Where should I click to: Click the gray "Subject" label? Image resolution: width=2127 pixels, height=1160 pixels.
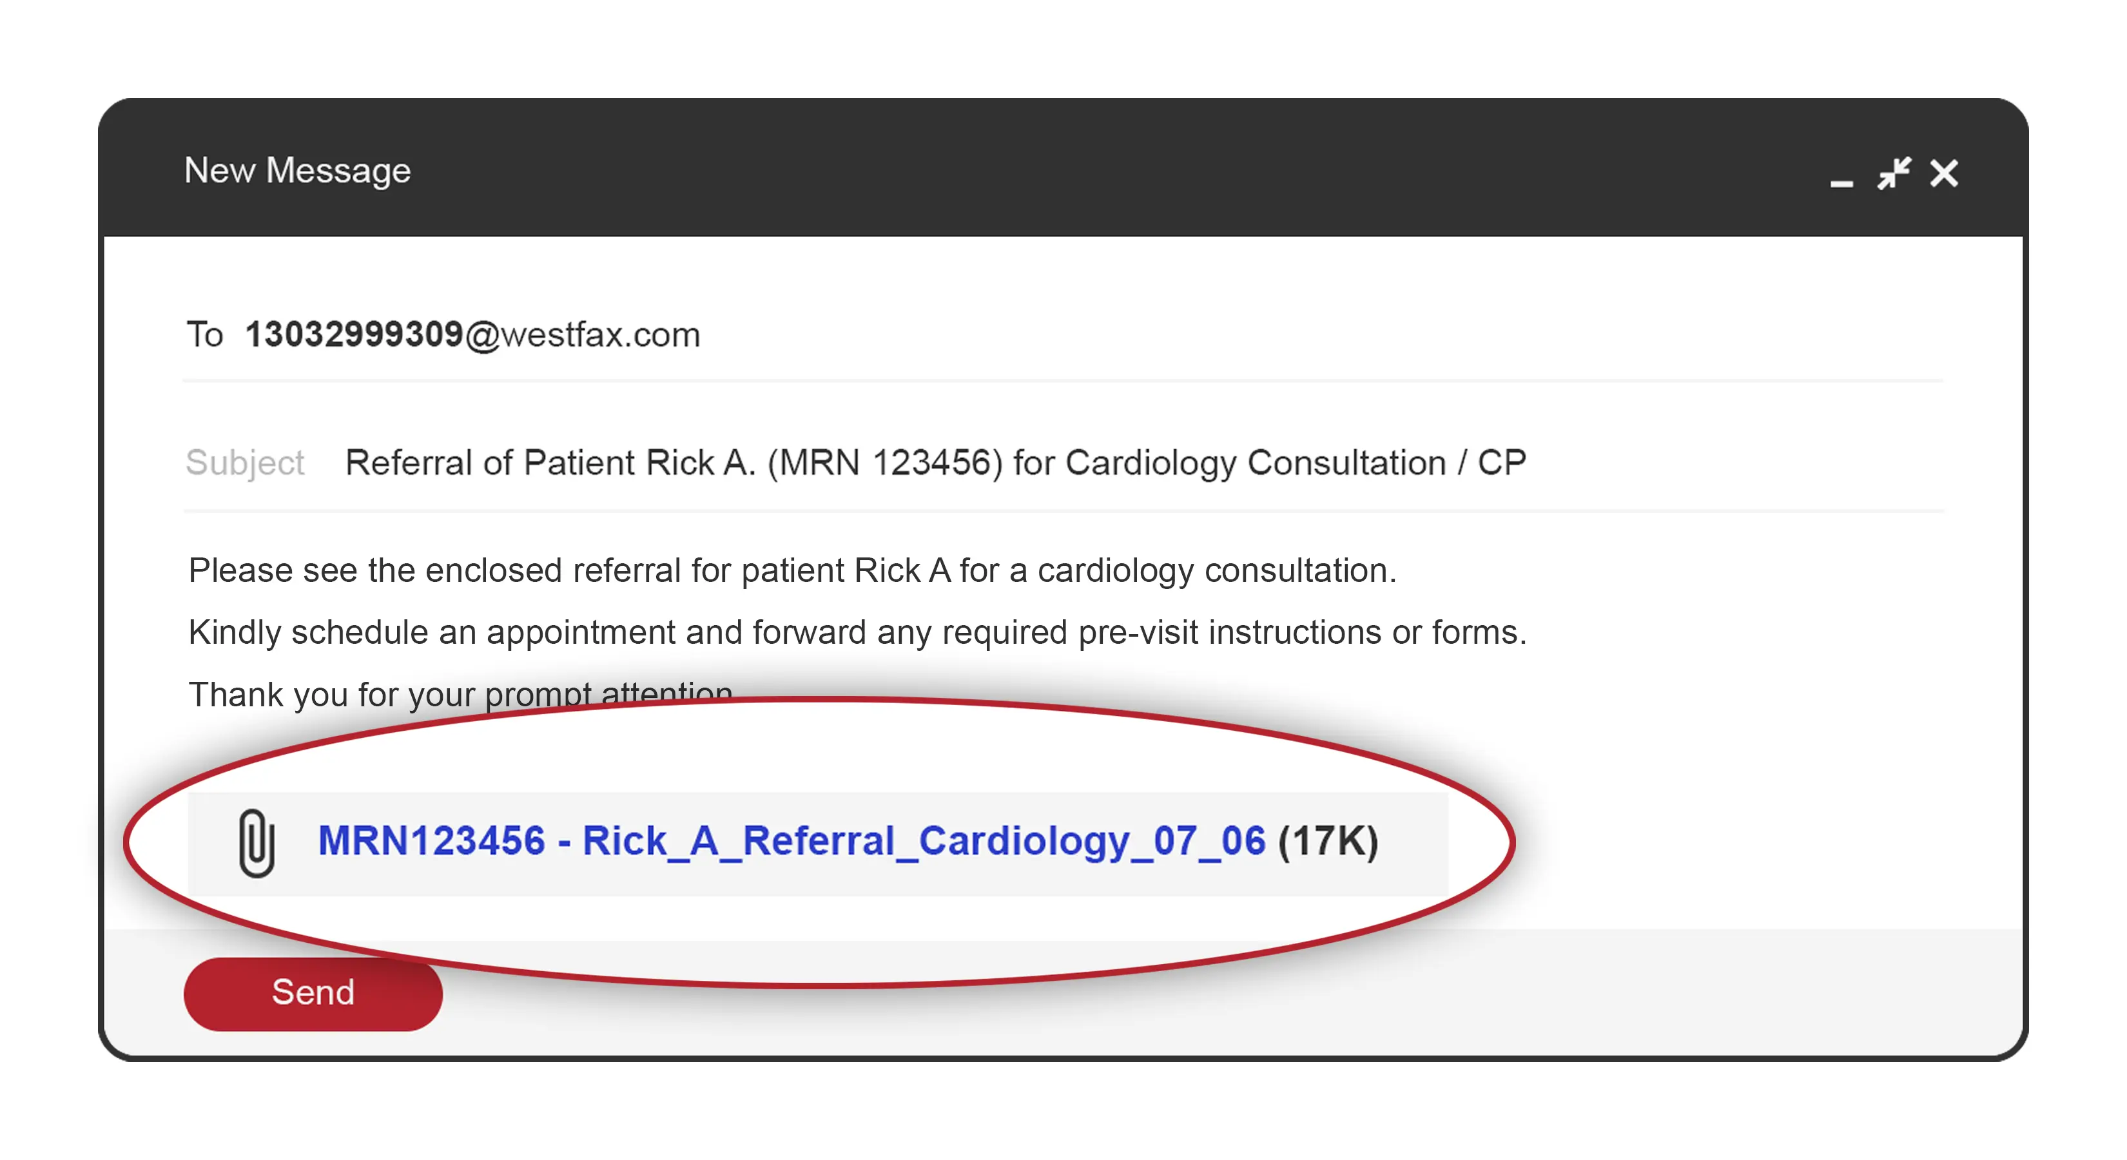[245, 462]
